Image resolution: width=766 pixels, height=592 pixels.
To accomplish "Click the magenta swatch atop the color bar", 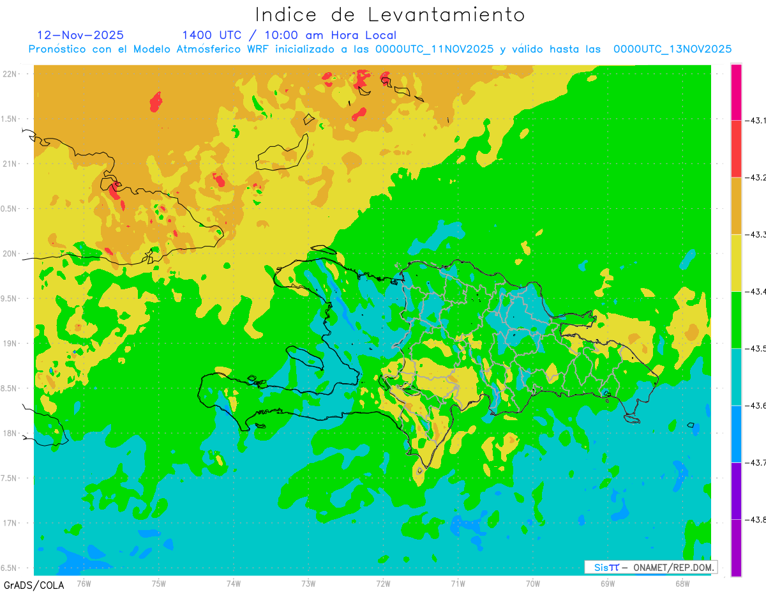I will [x=736, y=92].
